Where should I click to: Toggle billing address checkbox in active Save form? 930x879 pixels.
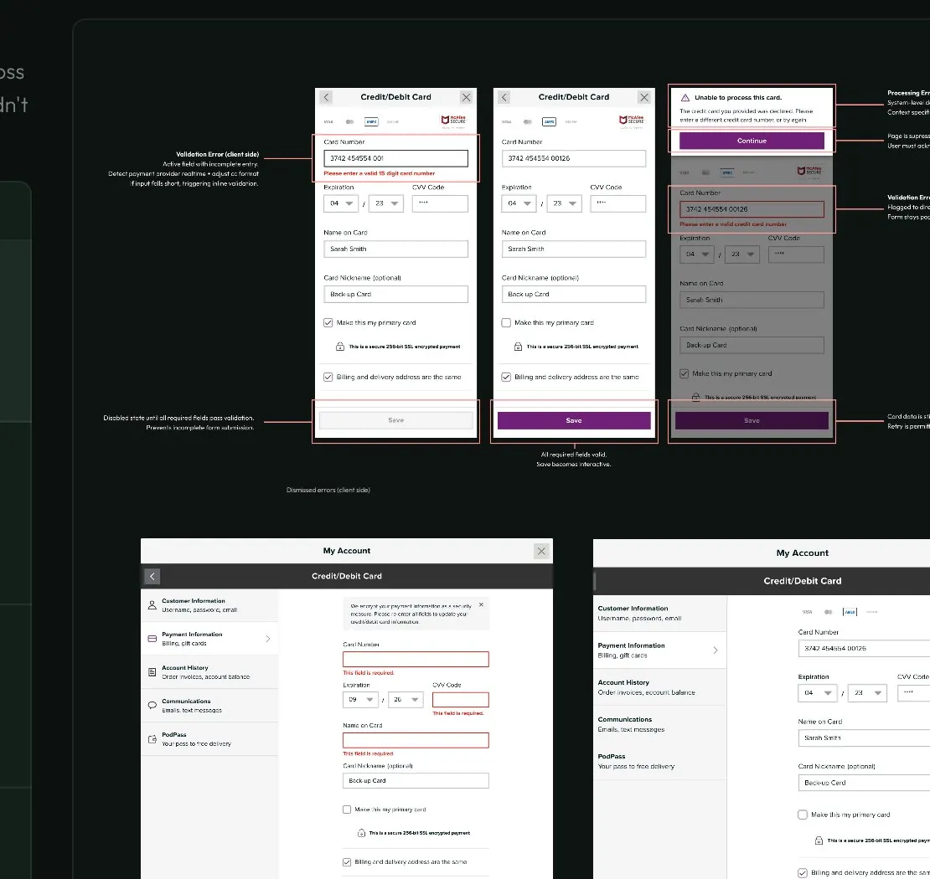506,377
